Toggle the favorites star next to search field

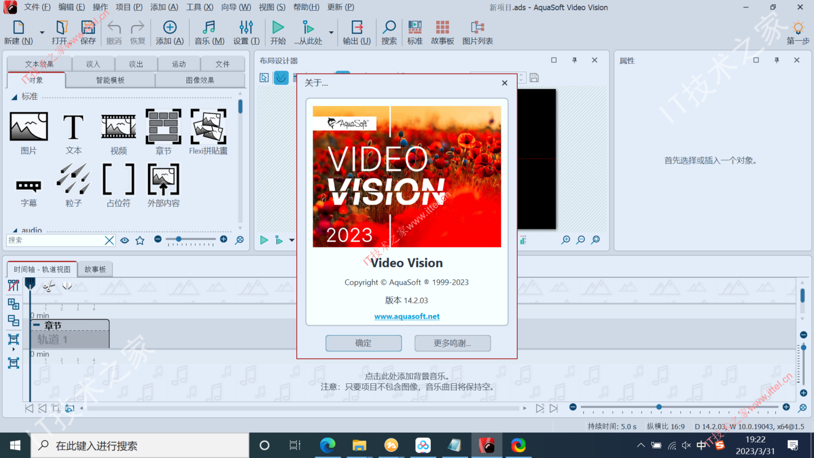point(139,240)
